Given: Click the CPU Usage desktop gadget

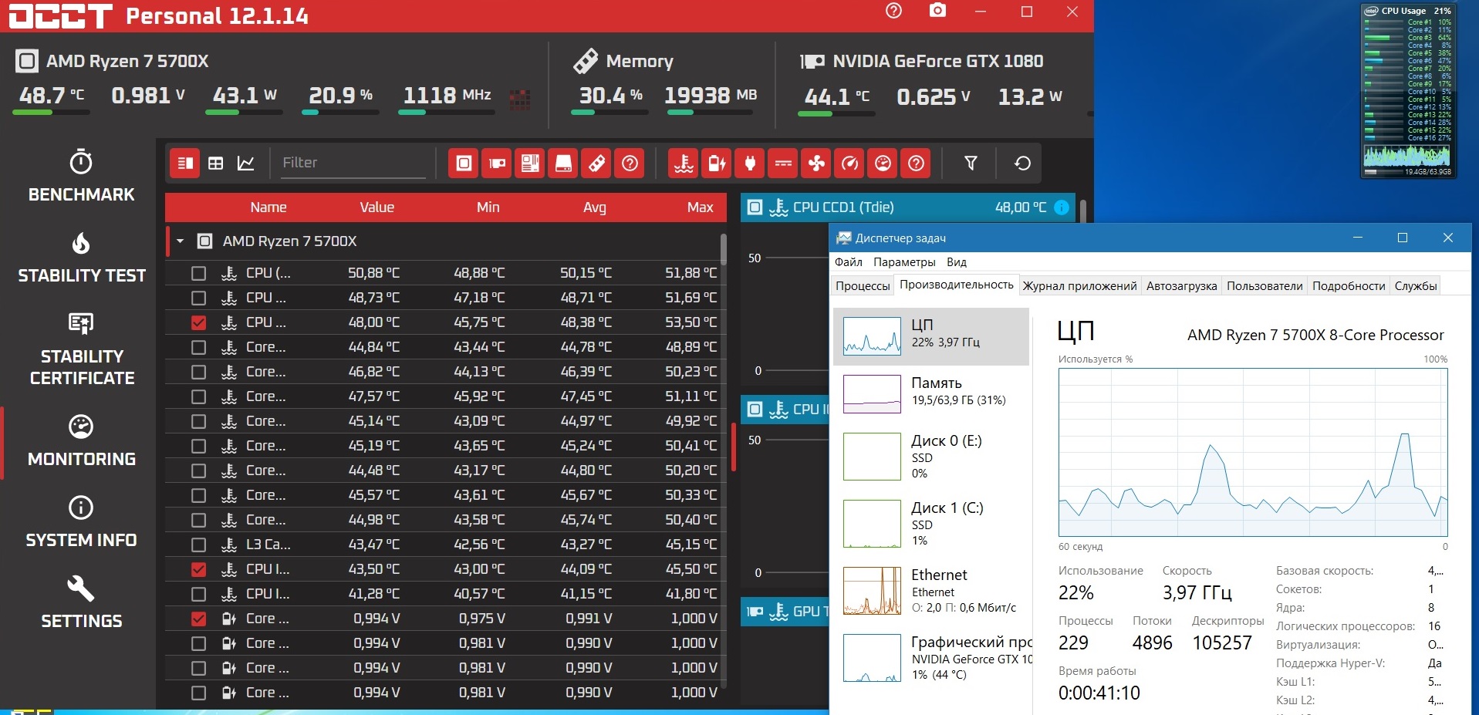Looking at the screenshot, I should click(x=1408, y=91).
